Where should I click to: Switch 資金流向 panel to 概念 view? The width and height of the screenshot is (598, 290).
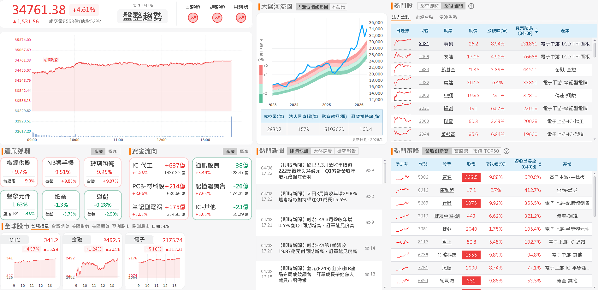[243, 151]
